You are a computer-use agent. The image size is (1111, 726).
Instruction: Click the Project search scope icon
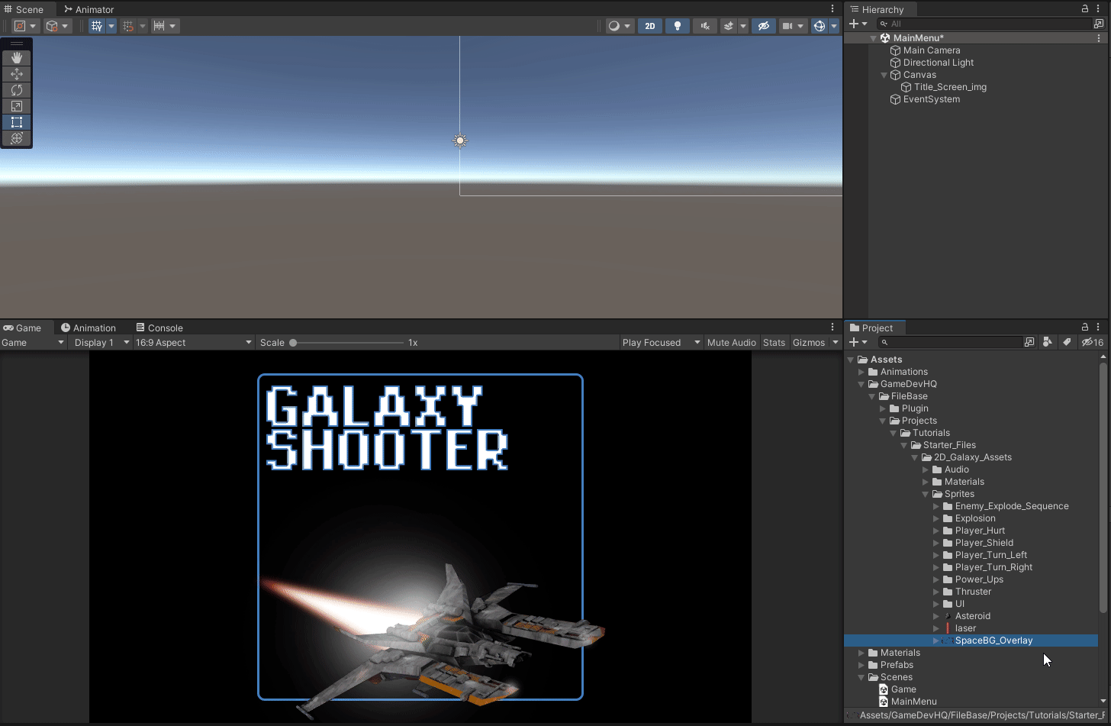pyautogui.click(x=1029, y=342)
